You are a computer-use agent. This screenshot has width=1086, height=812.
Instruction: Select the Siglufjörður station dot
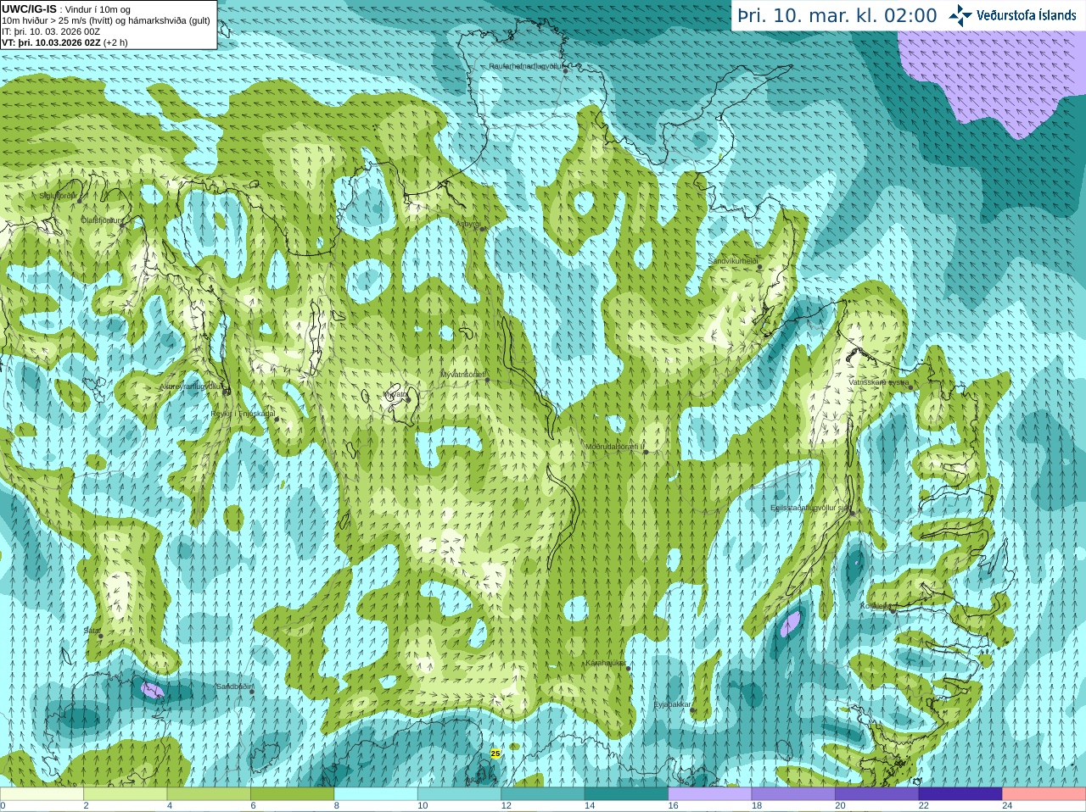tap(80, 202)
